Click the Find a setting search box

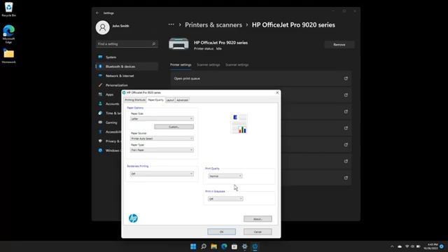(127, 43)
